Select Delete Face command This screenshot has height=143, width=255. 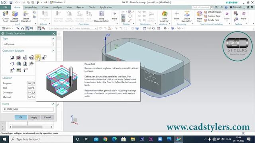[212, 20]
